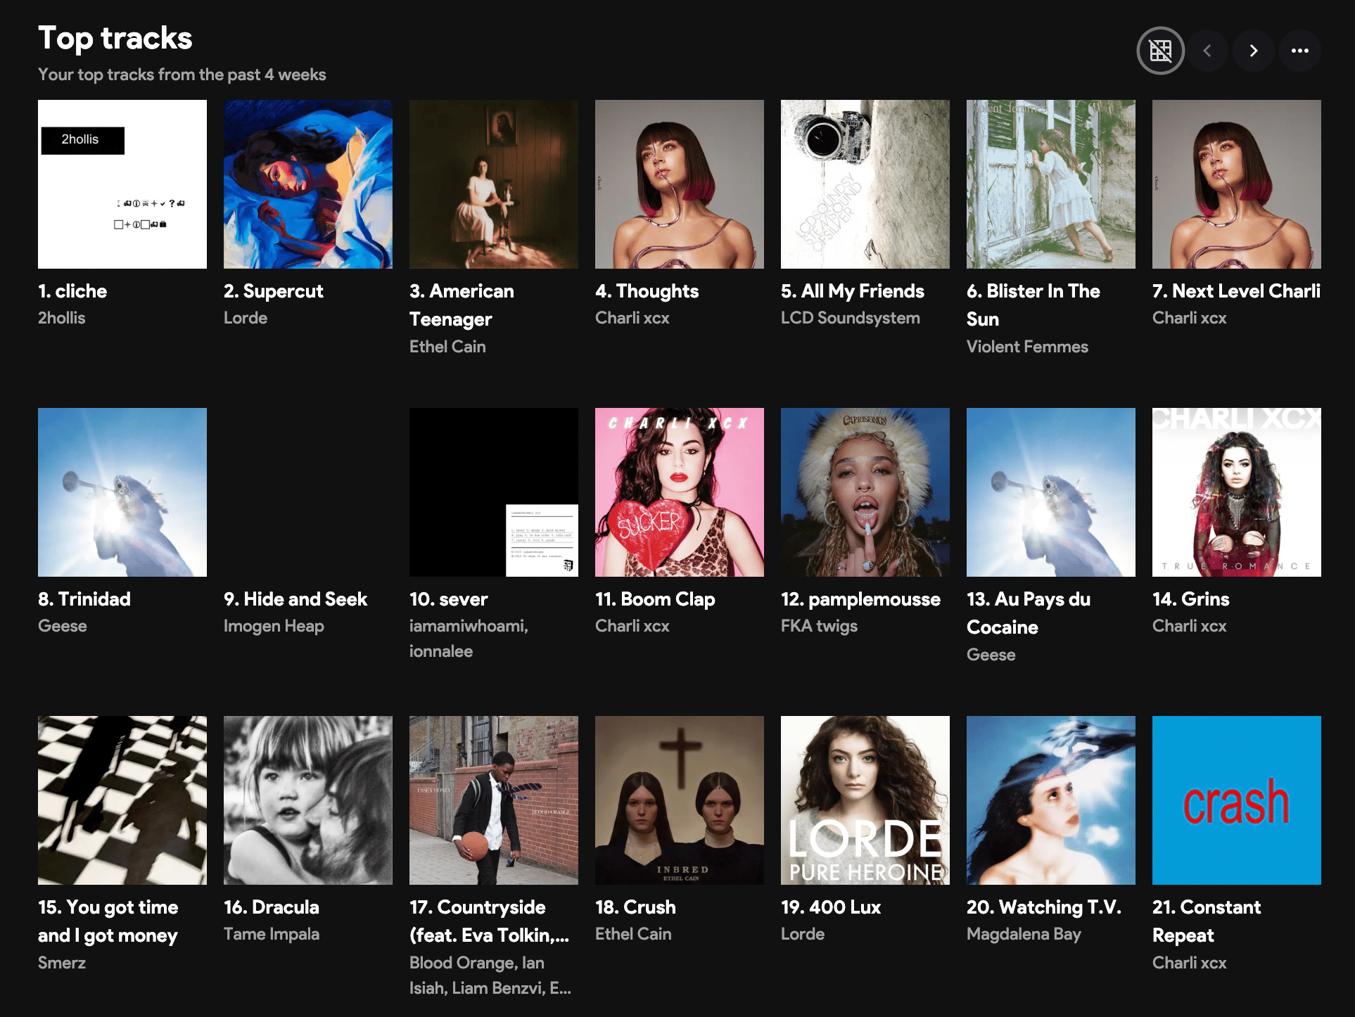Go to previous page of top tracks
The image size is (1355, 1017).
pos(1207,51)
